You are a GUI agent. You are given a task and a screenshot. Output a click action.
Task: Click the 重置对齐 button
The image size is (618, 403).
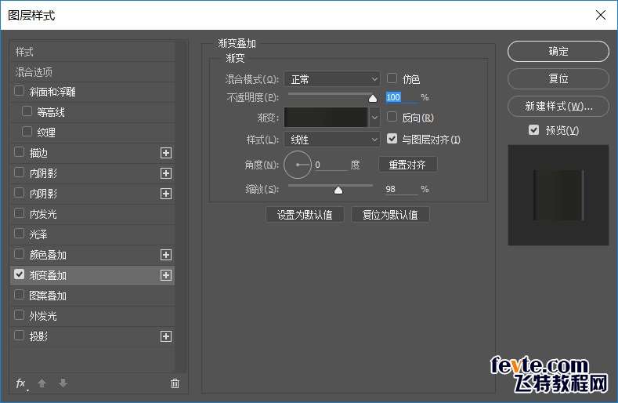[407, 164]
